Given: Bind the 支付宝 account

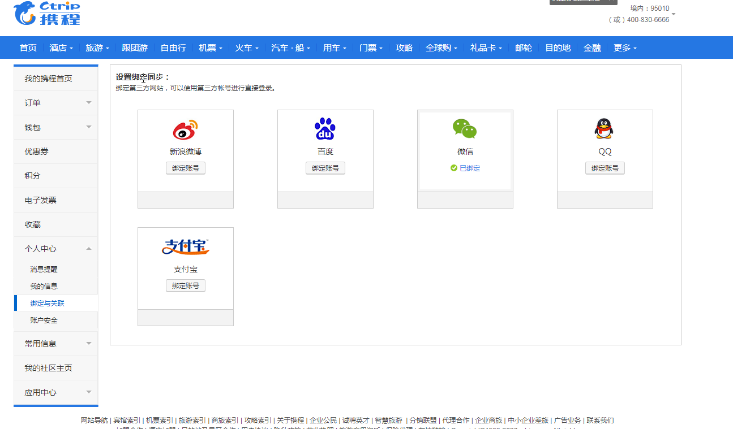Looking at the screenshot, I should pyautogui.click(x=186, y=285).
